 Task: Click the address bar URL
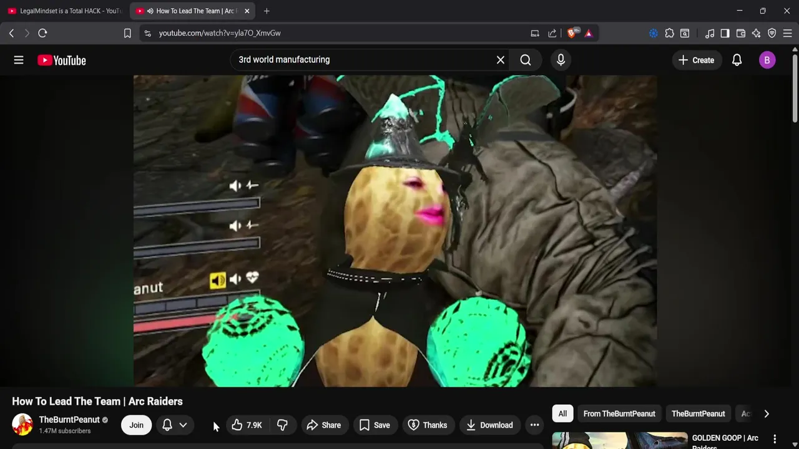(220, 33)
